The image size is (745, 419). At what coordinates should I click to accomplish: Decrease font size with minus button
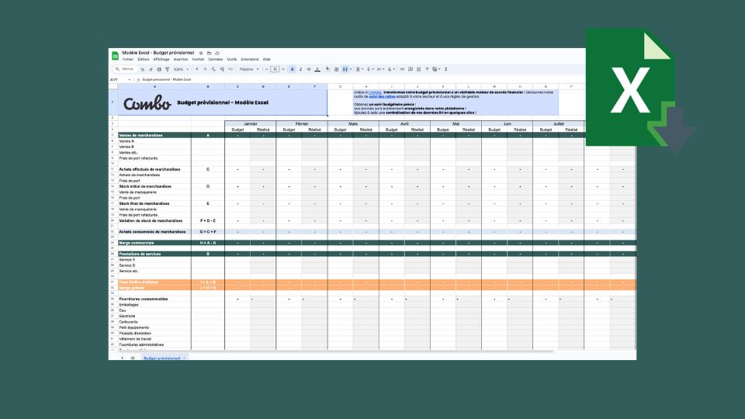[x=266, y=69]
